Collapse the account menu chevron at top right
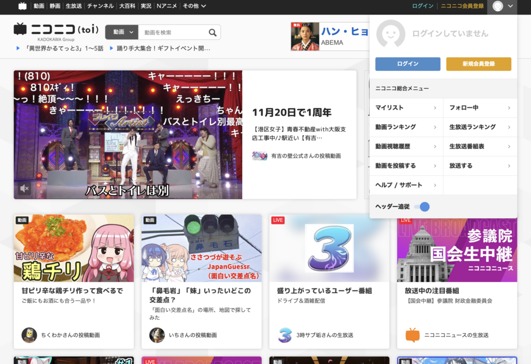The image size is (531, 364). pos(511,6)
